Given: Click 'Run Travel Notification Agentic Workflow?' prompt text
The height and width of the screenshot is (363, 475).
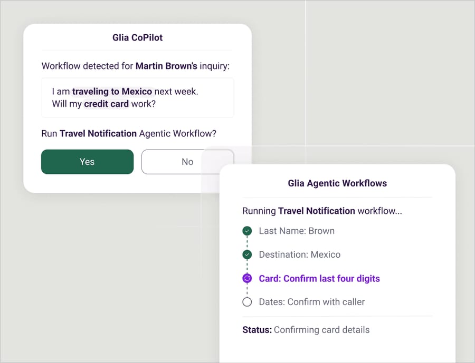Looking at the screenshot, I should point(129,133).
